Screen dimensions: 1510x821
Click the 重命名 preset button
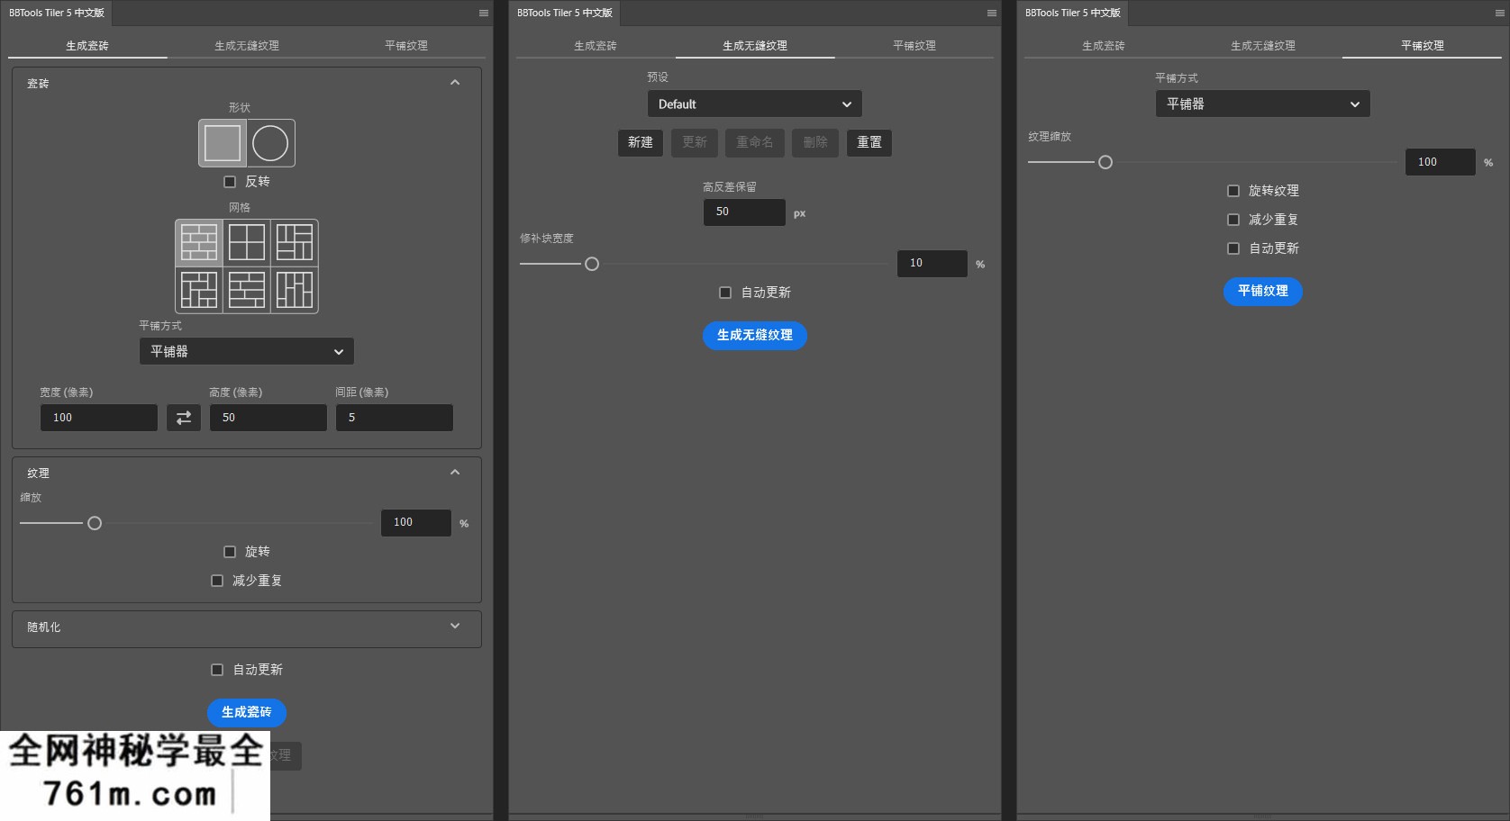(755, 142)
